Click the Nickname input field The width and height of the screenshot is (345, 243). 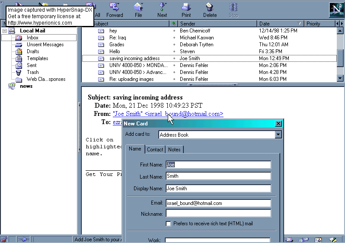point(218,214)
